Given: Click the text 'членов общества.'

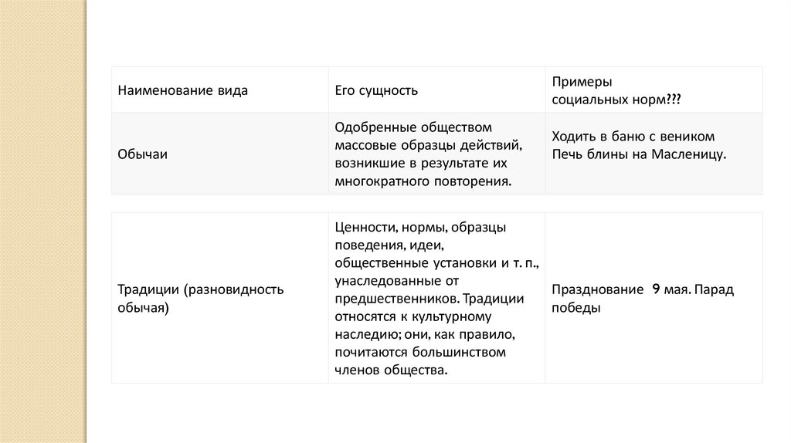Looking at the screenshot, I should 391,370.
